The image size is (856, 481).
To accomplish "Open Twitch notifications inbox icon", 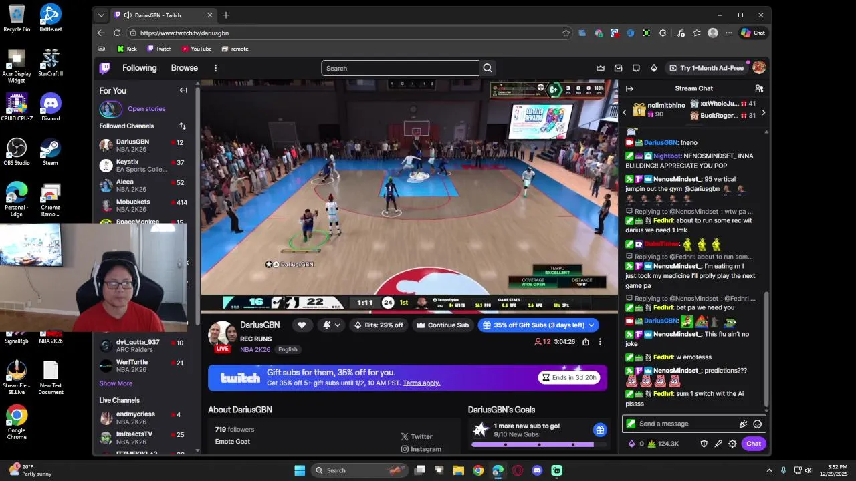I will (x=619, y=68).
